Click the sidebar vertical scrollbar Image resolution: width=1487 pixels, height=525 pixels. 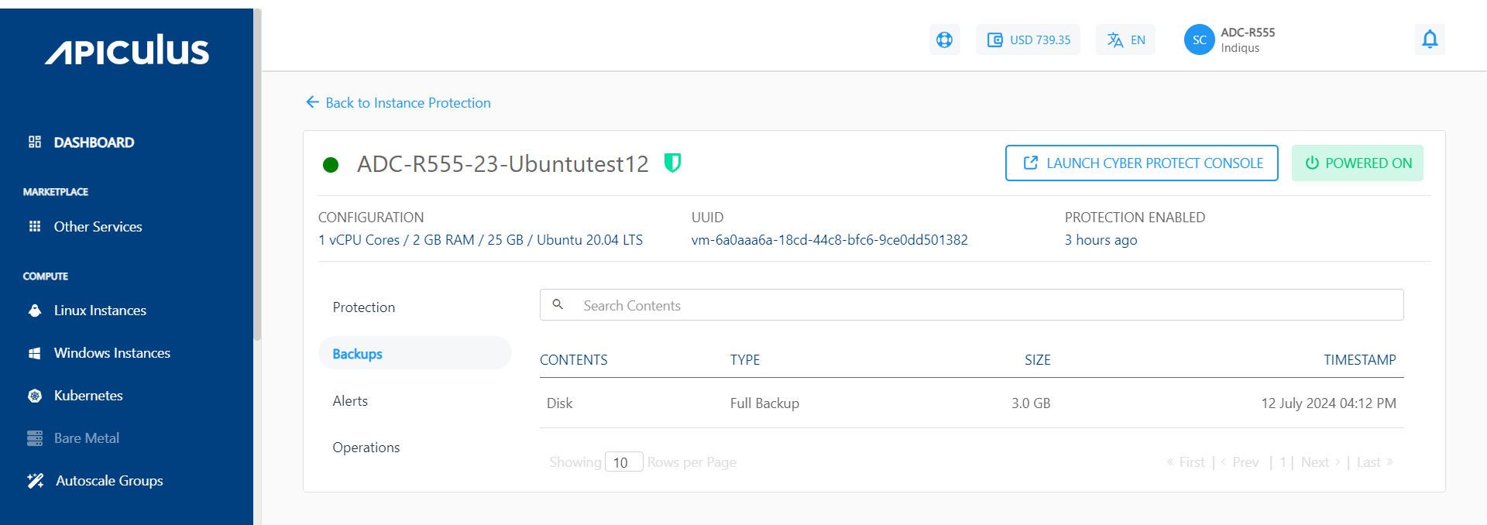click(257, 174)
